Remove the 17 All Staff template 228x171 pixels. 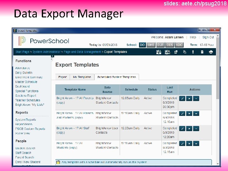coord(196,129)
